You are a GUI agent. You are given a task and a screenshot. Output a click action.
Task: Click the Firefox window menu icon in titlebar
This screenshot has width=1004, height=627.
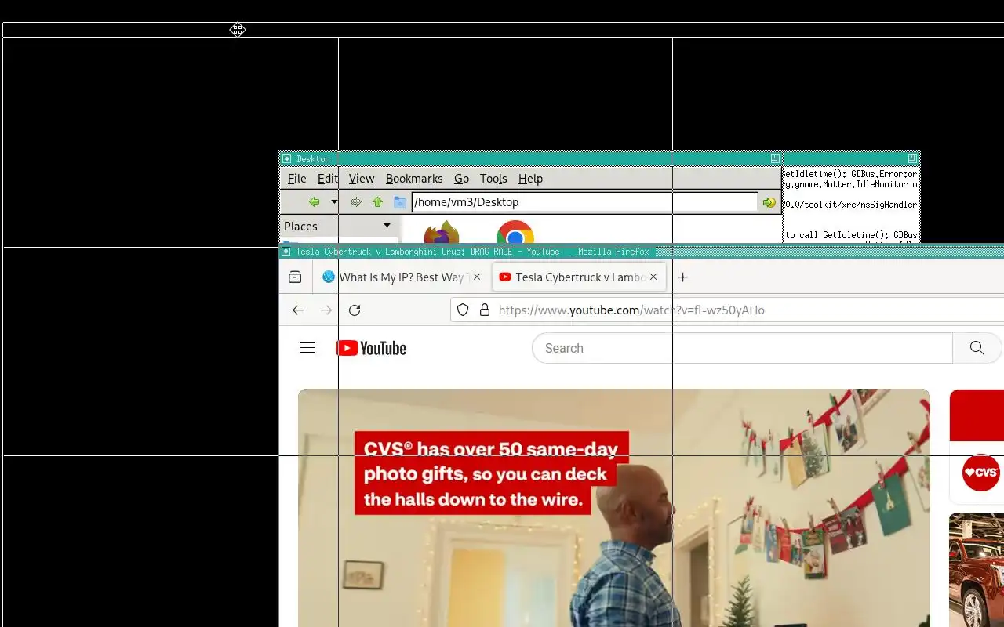pyautogui.click(x=286, y=252)
